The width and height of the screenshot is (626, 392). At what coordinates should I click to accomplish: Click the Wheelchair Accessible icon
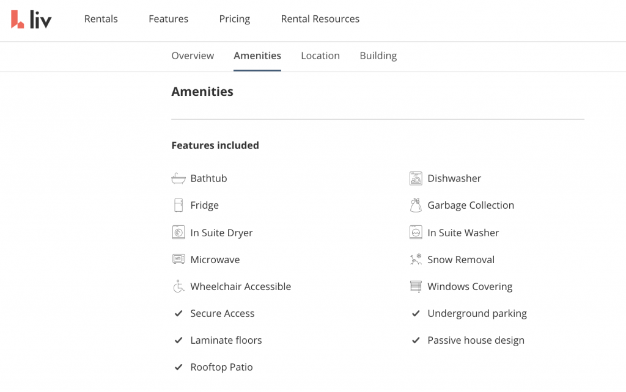pos(179,286)
